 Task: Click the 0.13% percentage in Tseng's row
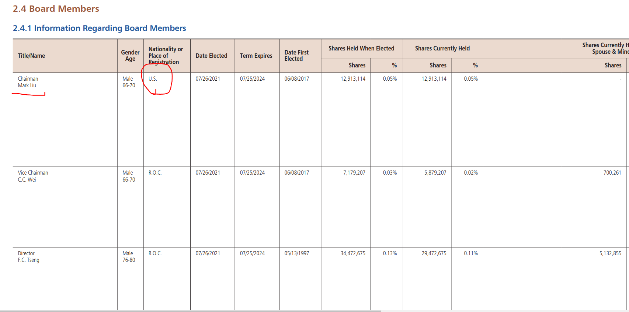390,253
